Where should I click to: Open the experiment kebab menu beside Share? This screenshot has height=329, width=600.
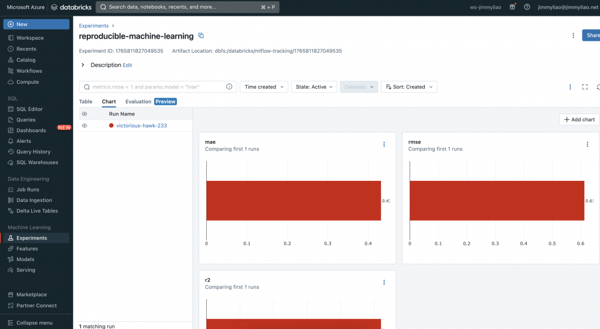573,36
